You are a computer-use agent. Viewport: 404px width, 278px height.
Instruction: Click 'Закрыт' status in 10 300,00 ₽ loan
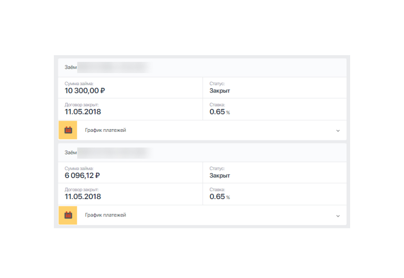(x=220, y=91)
